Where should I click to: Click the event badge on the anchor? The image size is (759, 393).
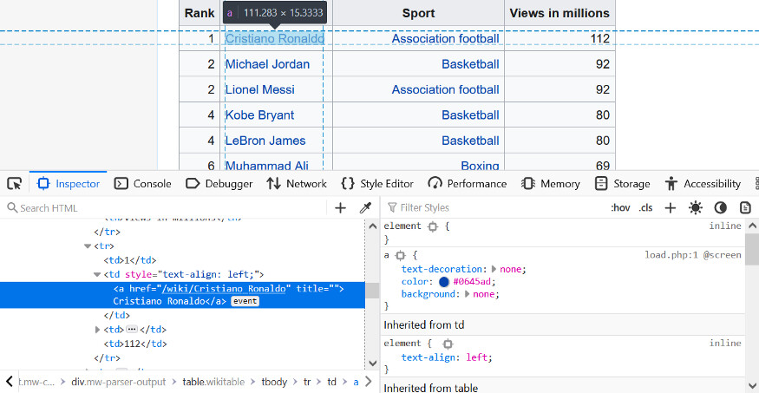click(245, 301)
